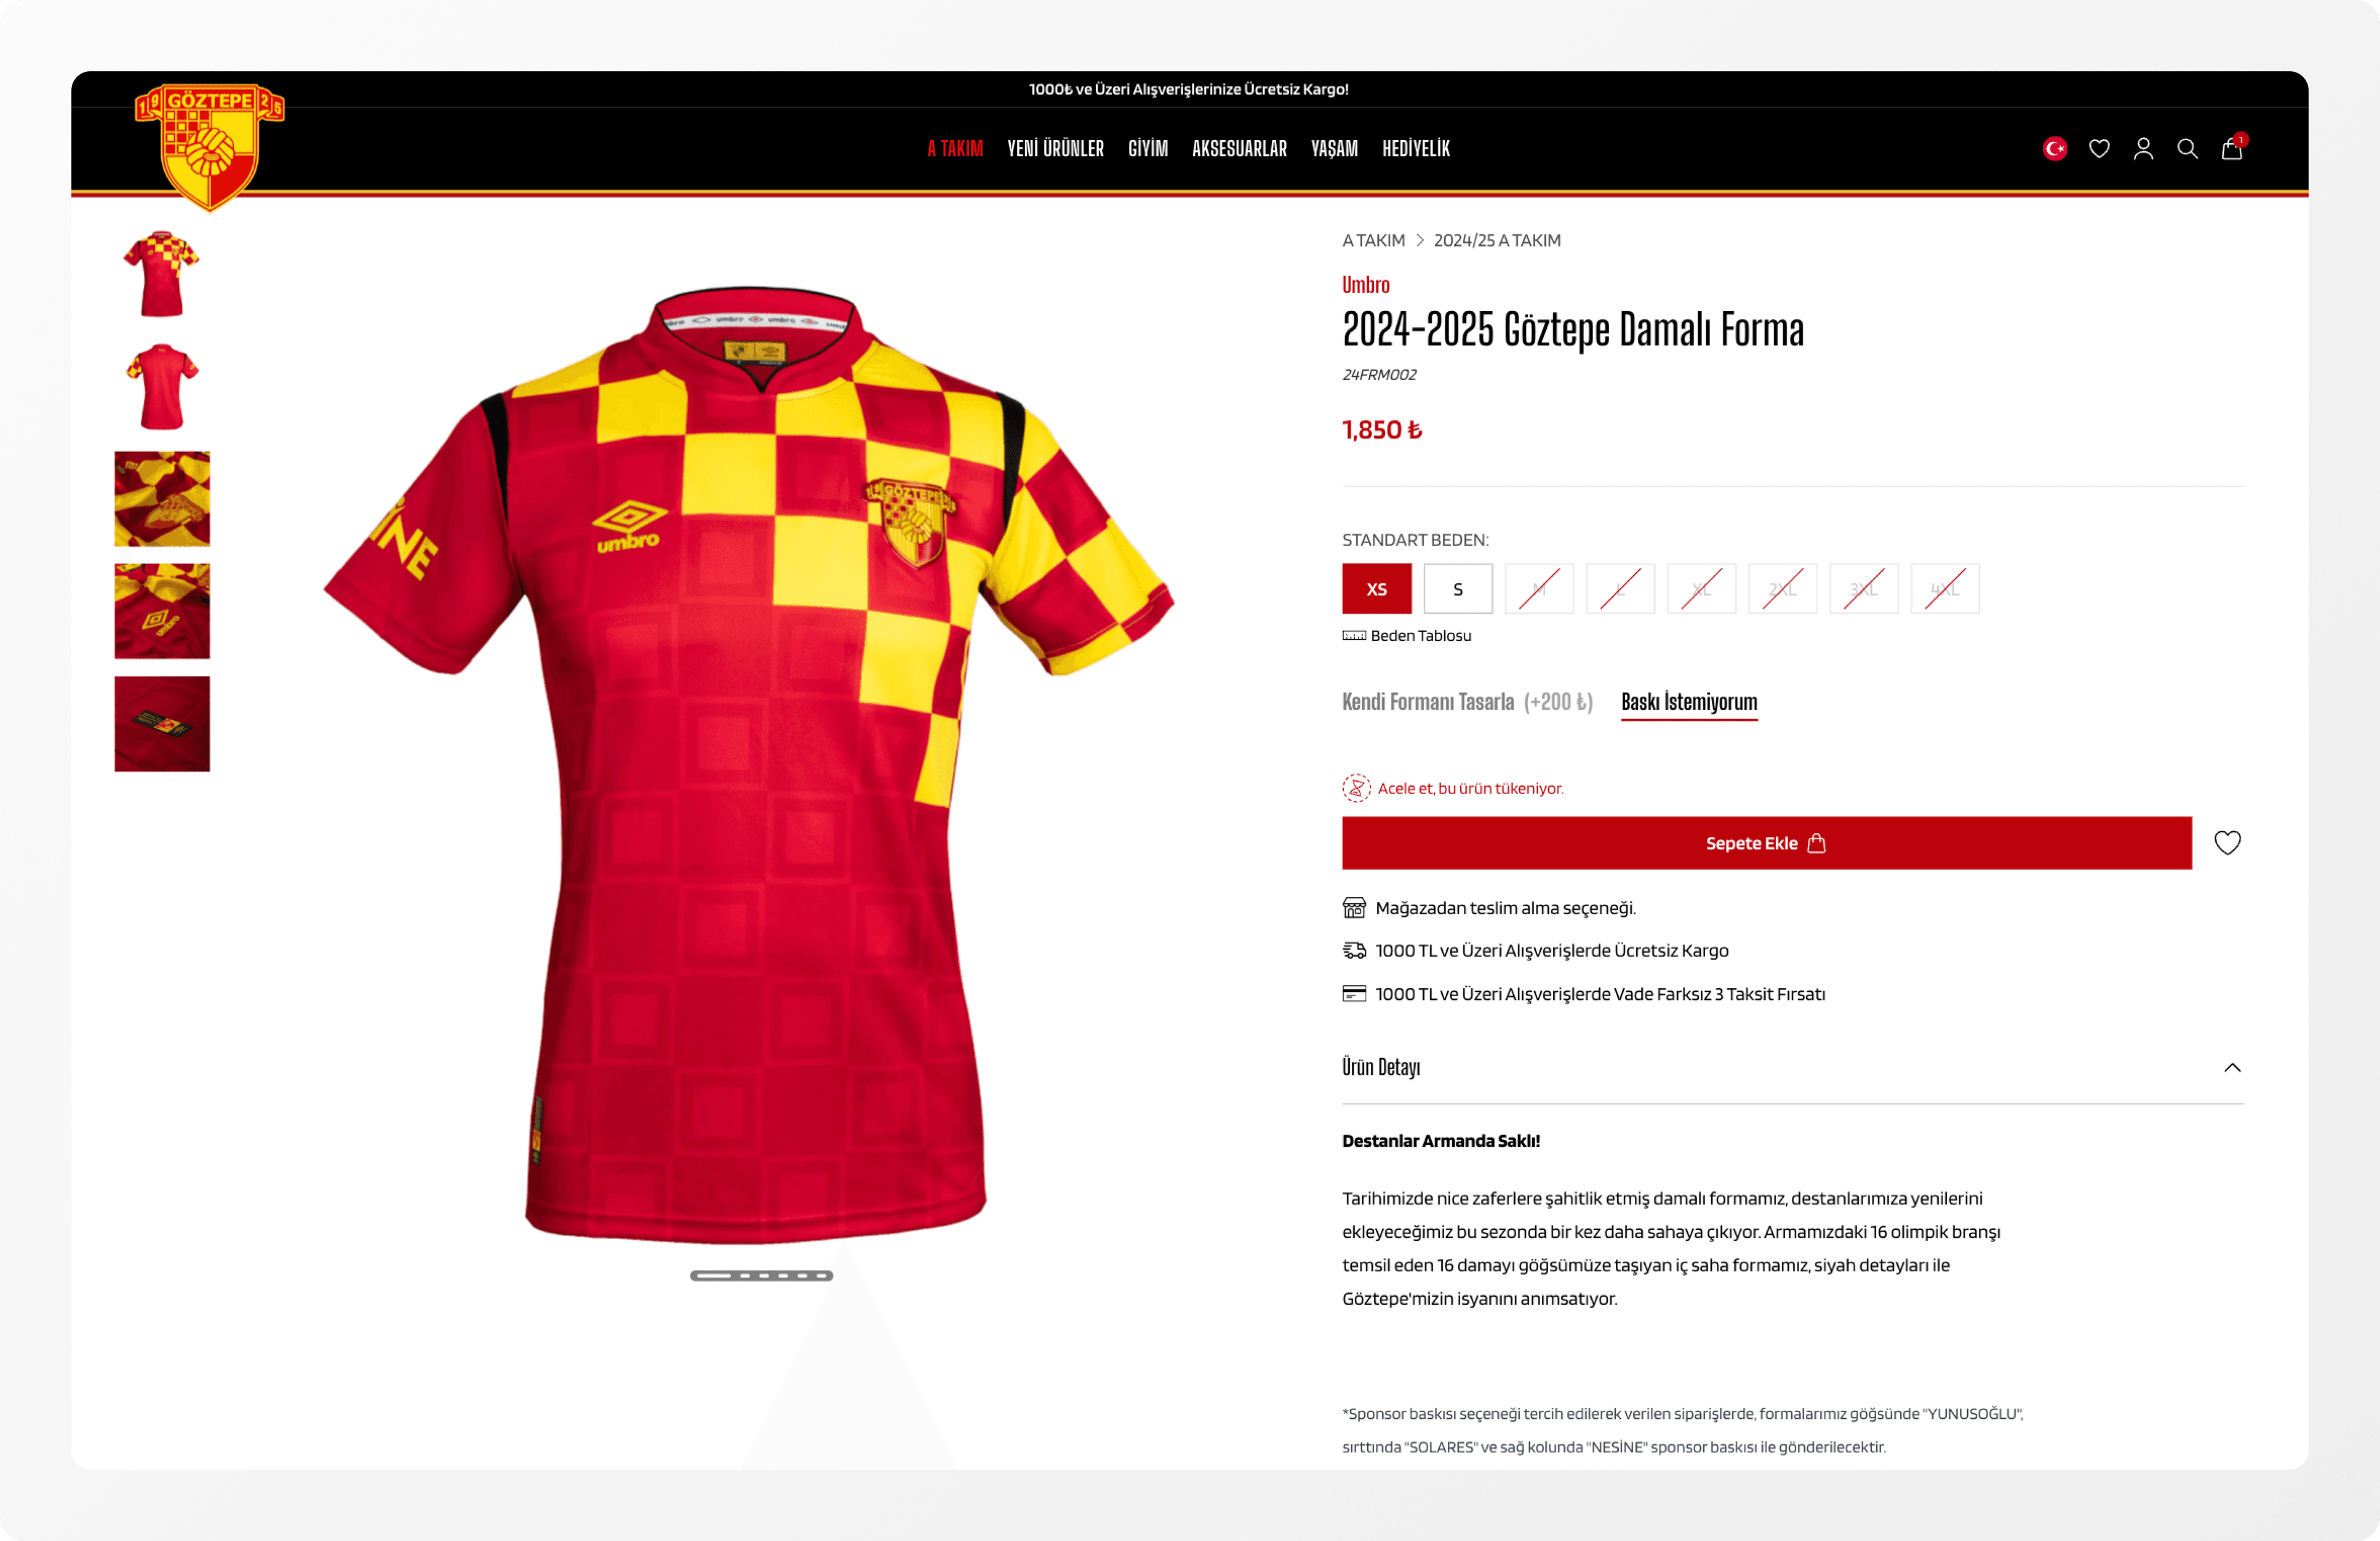Select size XS
Viewport: 2380px width, 1541px height.
[1377, 589]
